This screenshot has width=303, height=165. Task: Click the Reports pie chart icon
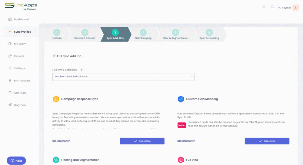(x=10, y=56)
